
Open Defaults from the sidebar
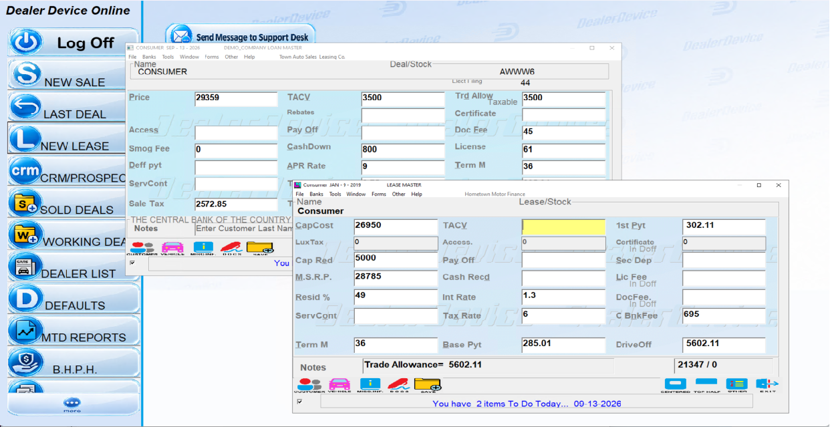click(x=72, y=299)
